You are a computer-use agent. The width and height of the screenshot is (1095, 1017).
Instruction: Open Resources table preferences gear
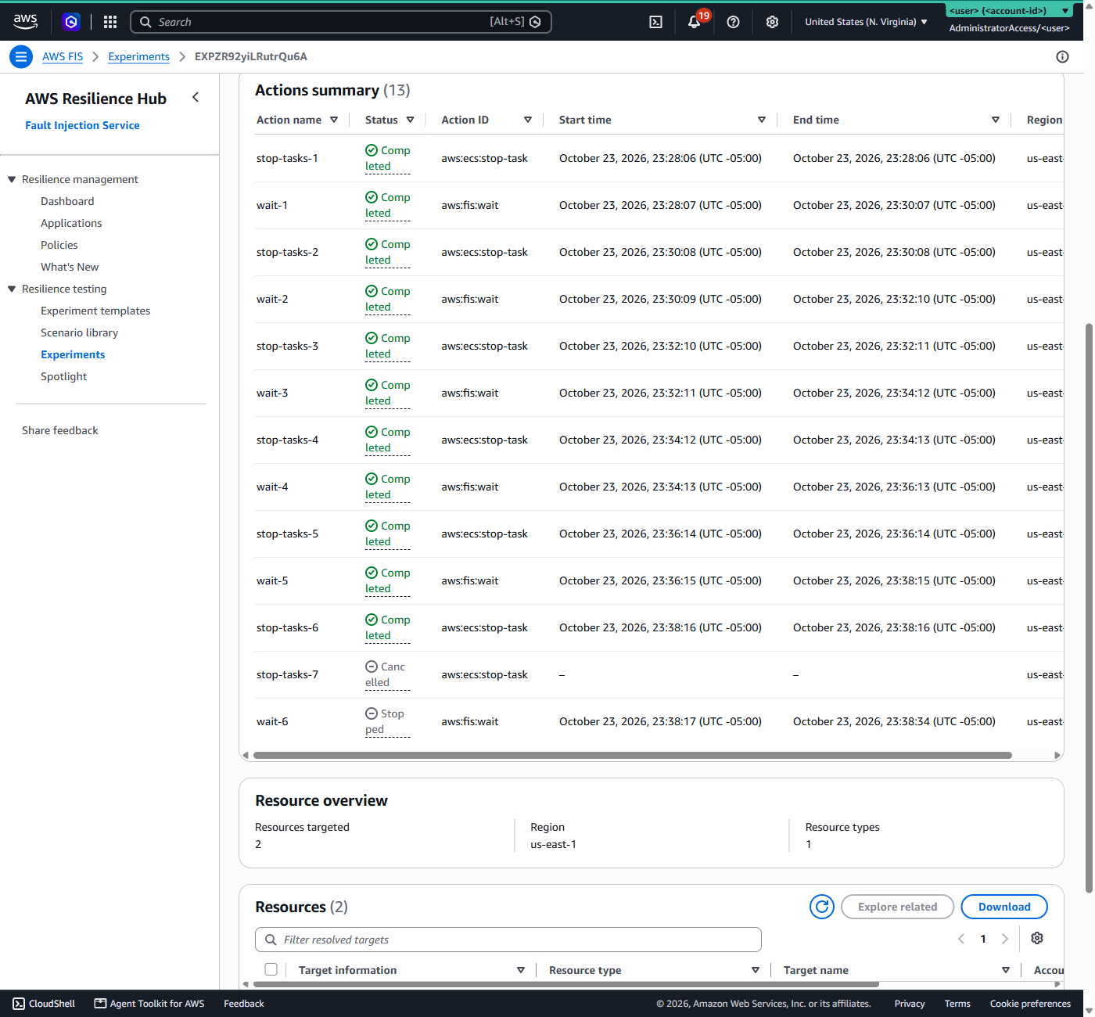pyautogui.click(x=1037, y=938)
